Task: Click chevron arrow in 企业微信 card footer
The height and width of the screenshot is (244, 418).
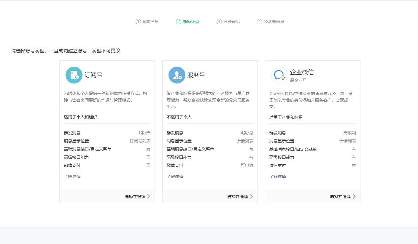Action: tap(354, 196)
